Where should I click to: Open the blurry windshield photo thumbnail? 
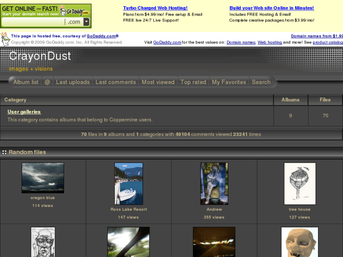coord(128,242)
